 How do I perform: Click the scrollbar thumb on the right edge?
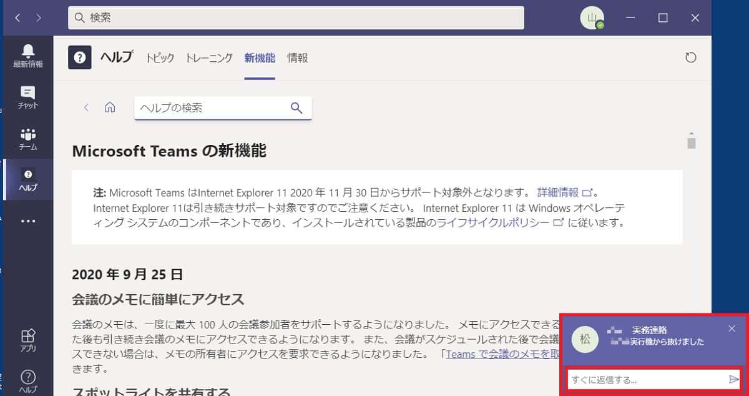(x=692, y=142)
